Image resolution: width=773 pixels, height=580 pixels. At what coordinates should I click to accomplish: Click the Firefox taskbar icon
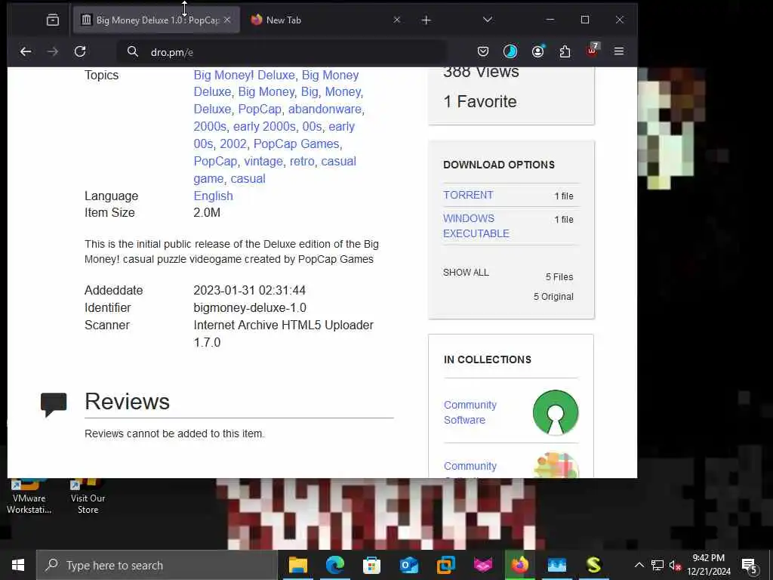519,565
